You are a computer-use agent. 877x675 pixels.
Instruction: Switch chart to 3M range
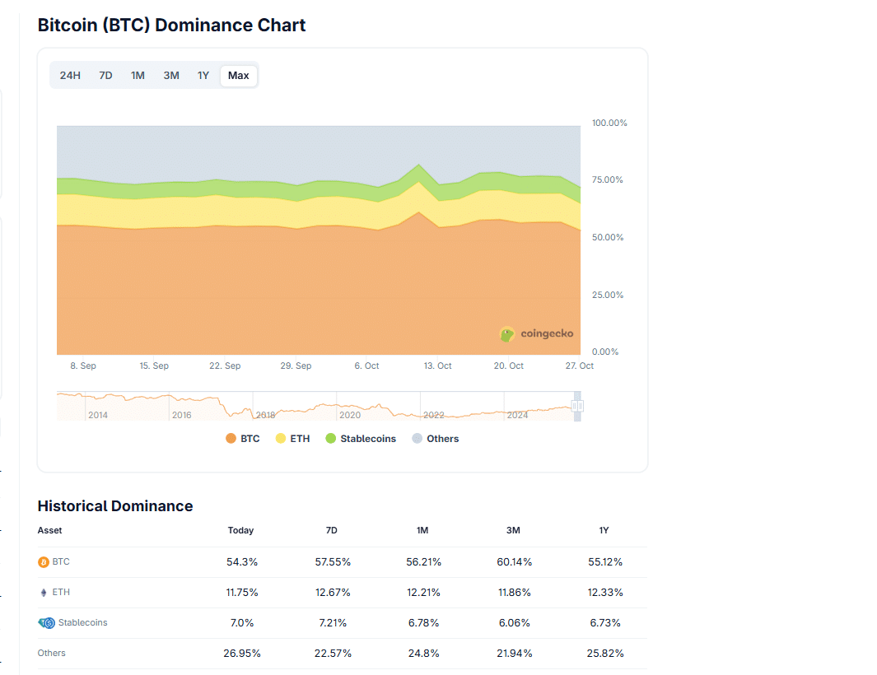(x=171, y=76)
